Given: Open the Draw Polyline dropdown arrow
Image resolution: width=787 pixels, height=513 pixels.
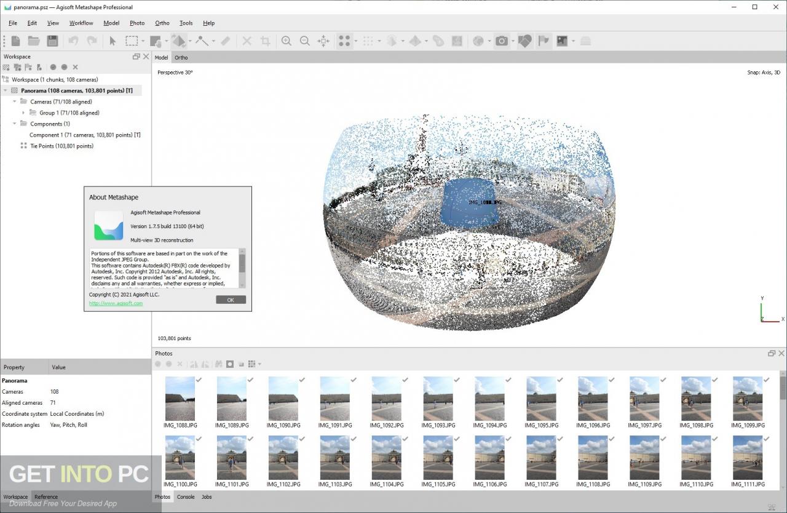Looking at the screenshot, I should pos(213,41).
